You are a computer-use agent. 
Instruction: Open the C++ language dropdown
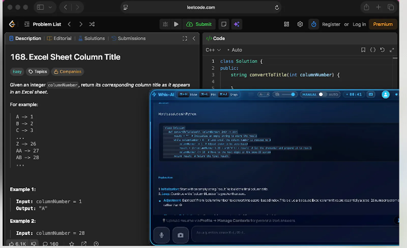(213, 50)
